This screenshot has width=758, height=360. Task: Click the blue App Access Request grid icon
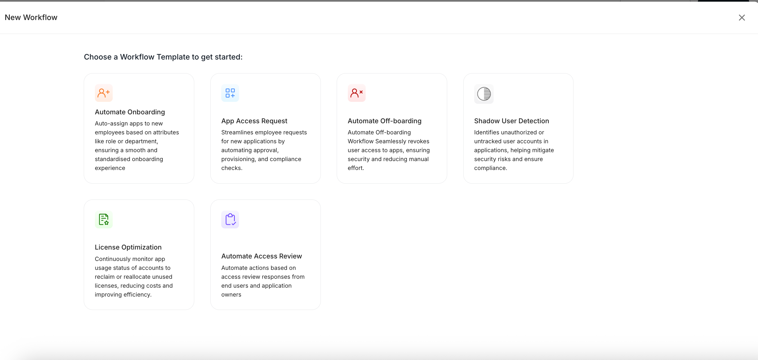(x=230, y=93)
